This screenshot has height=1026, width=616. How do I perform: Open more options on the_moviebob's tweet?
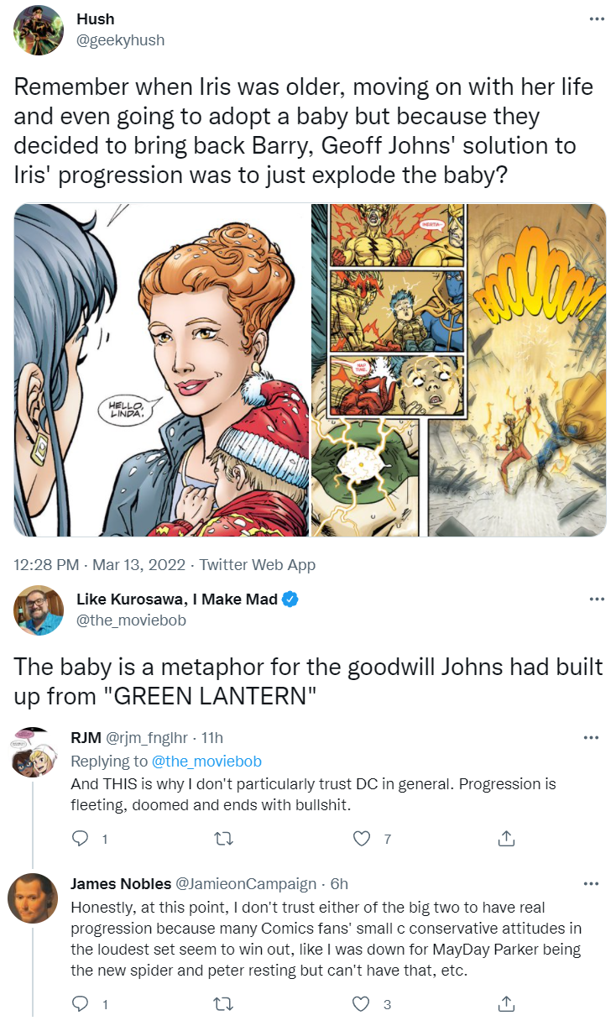597,599
